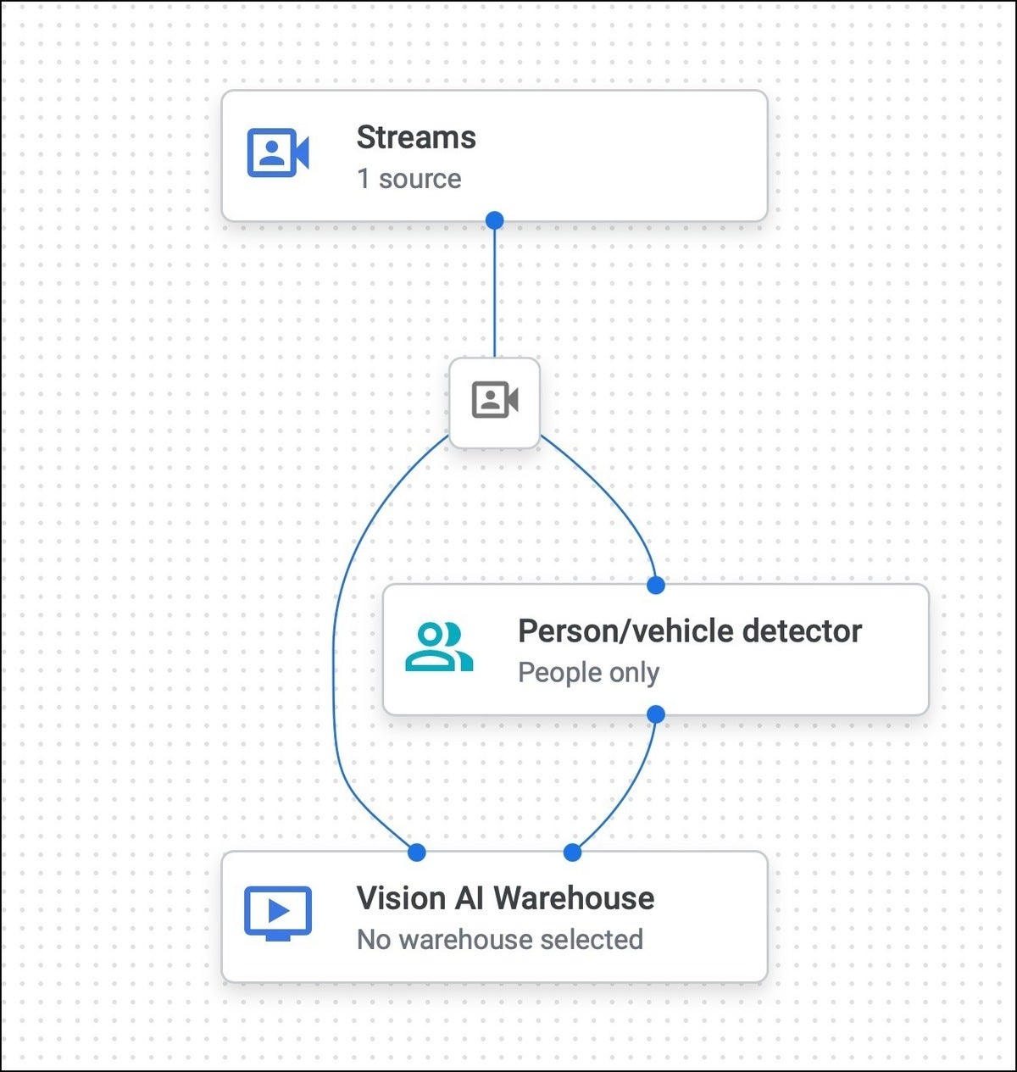1017x1072 pixels.
Task: Click Warehouse input port linked from the detector
Action: pos(573,852)
